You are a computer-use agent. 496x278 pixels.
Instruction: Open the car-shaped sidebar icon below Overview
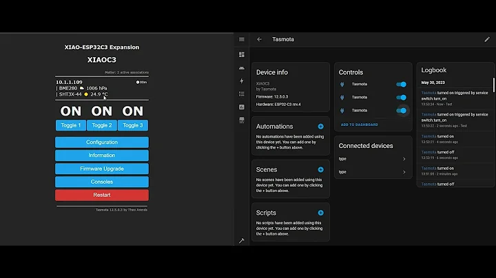pyautogui.click(x=242, y=68)
